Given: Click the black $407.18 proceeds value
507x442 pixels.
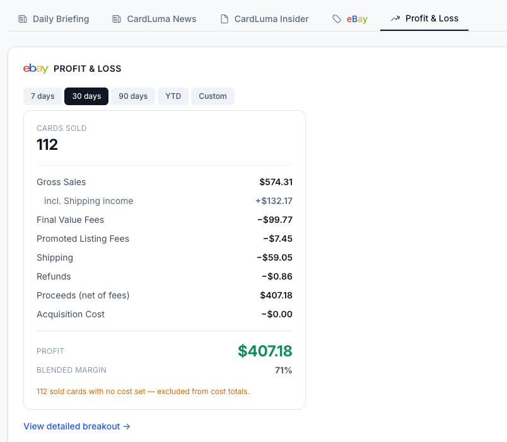Looking at the screenshot, I should click(276, 295).
